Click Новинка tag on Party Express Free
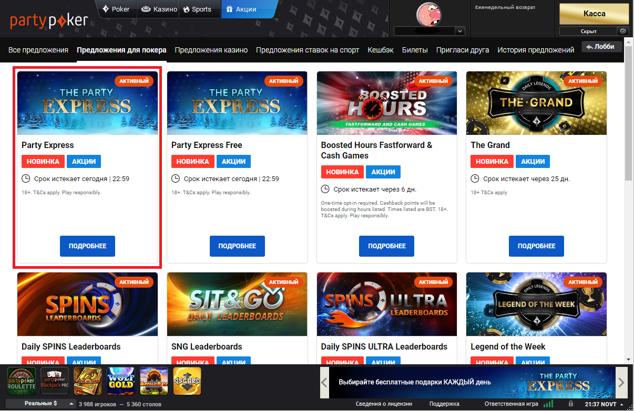634x411 pixels. 193,162
